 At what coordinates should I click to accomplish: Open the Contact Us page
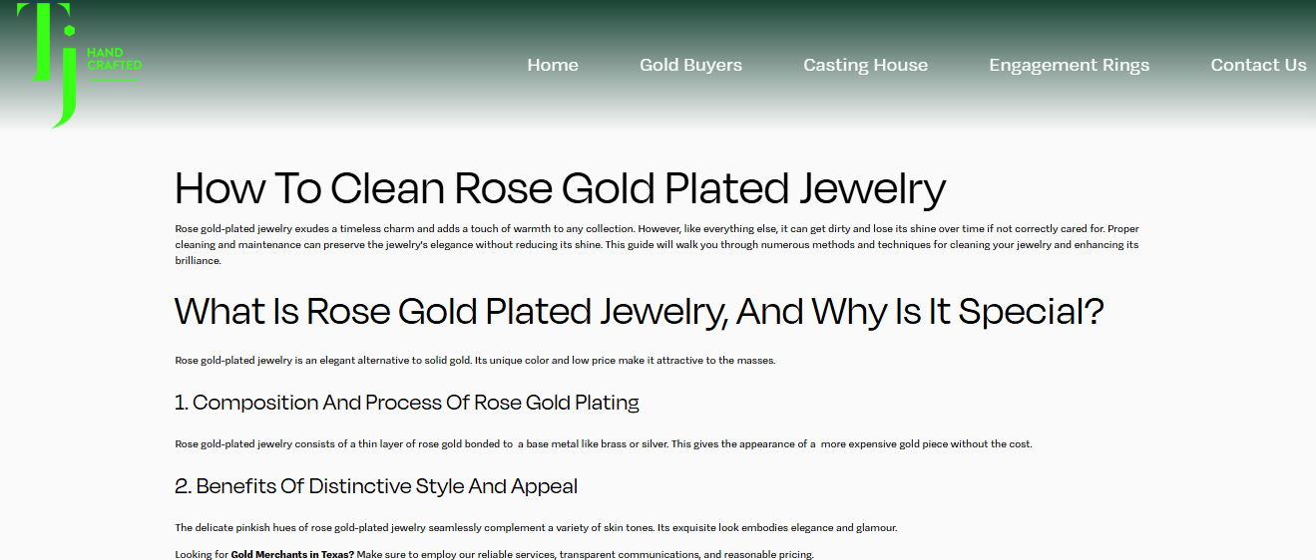click(1258, 65)
